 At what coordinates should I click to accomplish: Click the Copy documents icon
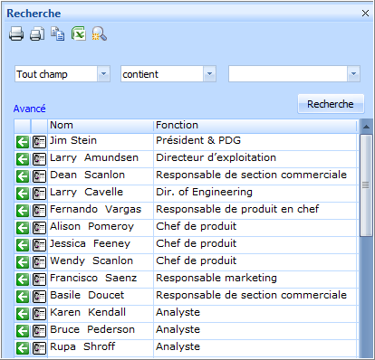[57, 33]
